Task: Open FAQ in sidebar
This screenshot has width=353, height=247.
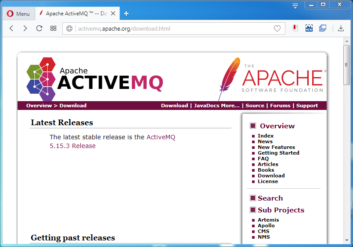Action: [x=263, y=159]
